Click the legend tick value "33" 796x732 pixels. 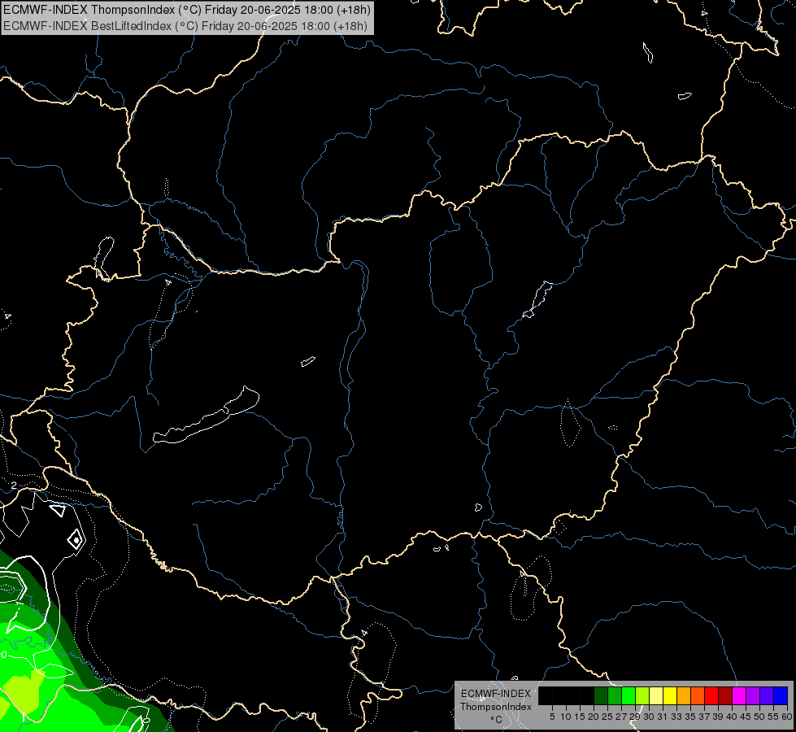pyautogui.click(x=676, y=717)
